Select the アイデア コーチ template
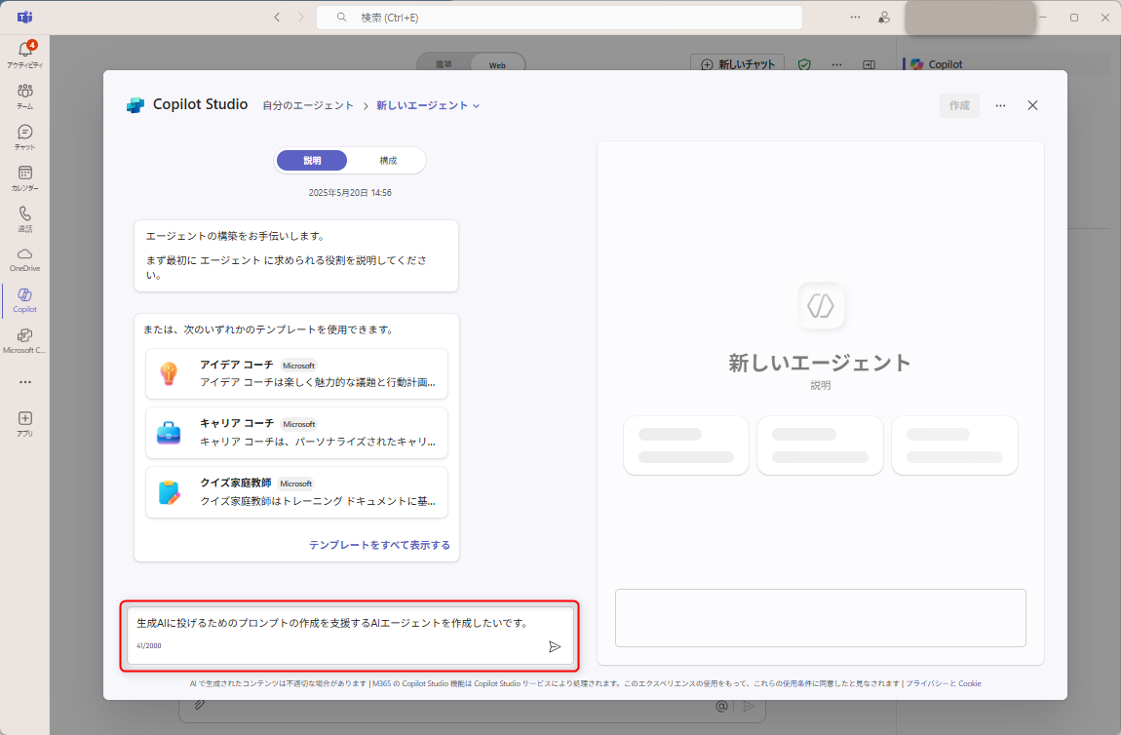 click(296, 373)
